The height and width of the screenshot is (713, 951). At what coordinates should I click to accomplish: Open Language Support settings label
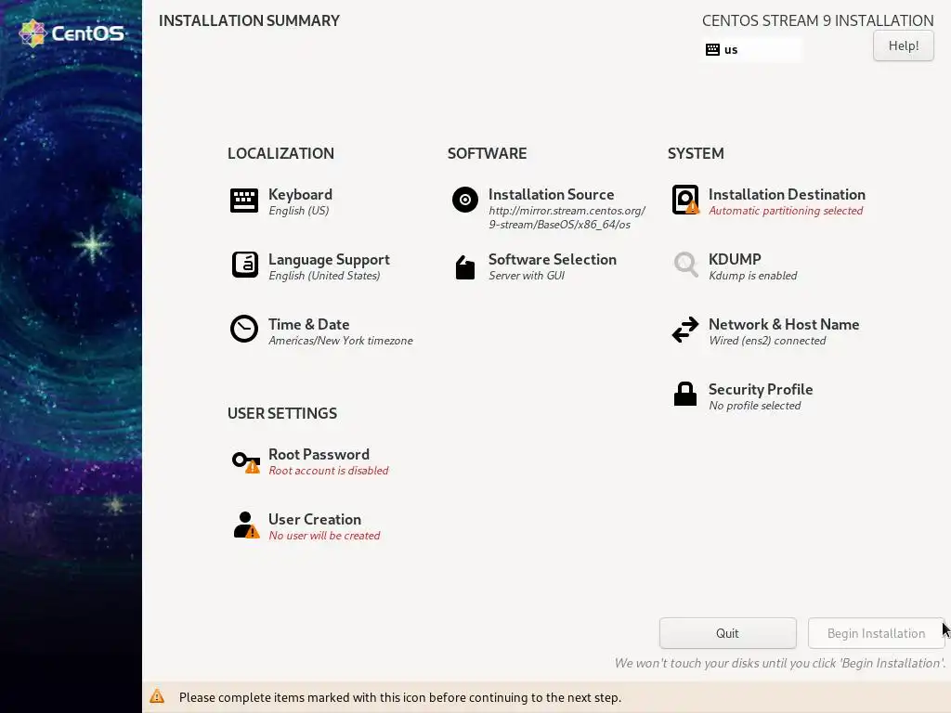[329, 260]
